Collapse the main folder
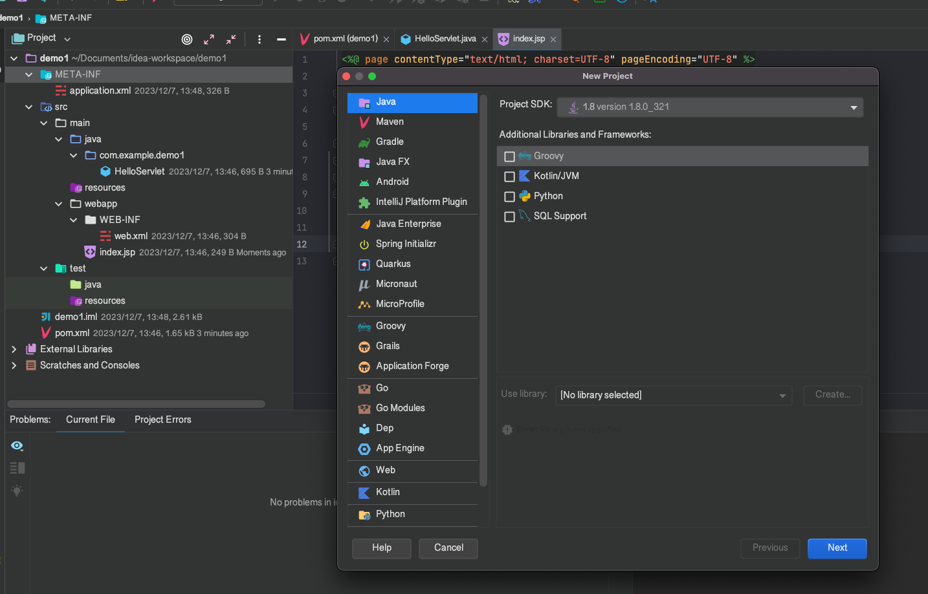928x594 pixels. [x=44, y=123]
